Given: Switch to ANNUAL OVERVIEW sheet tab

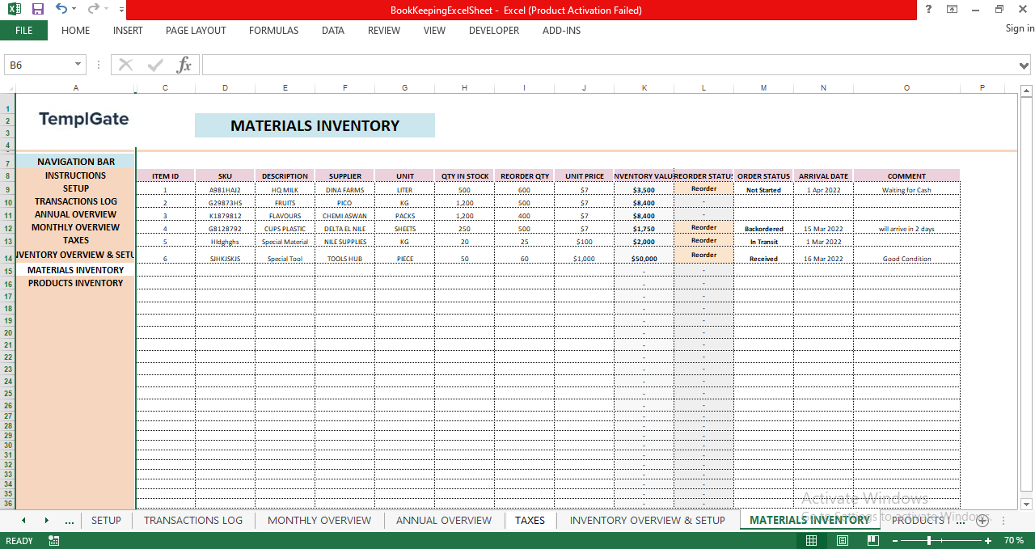Looking at the screenshot, I should pos(444,520).
